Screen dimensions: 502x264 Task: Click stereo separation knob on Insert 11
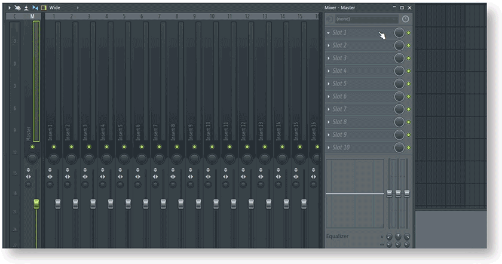coord(226,185)
